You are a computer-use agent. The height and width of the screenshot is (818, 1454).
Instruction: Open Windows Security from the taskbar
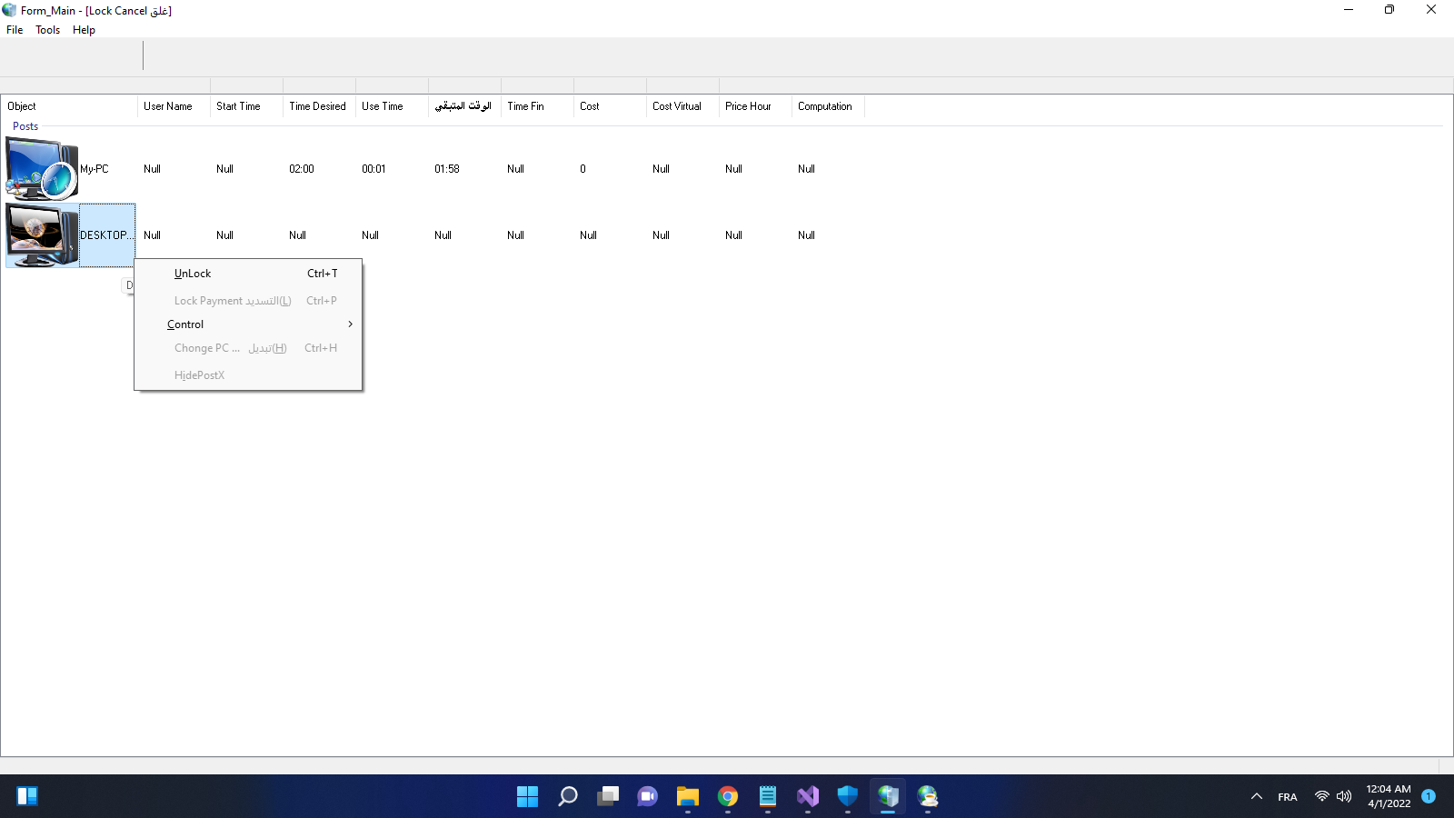tap(847, 797)
